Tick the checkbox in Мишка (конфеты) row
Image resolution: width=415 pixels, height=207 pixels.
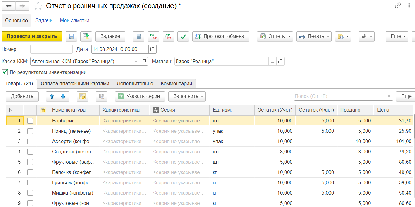[30, 193]
